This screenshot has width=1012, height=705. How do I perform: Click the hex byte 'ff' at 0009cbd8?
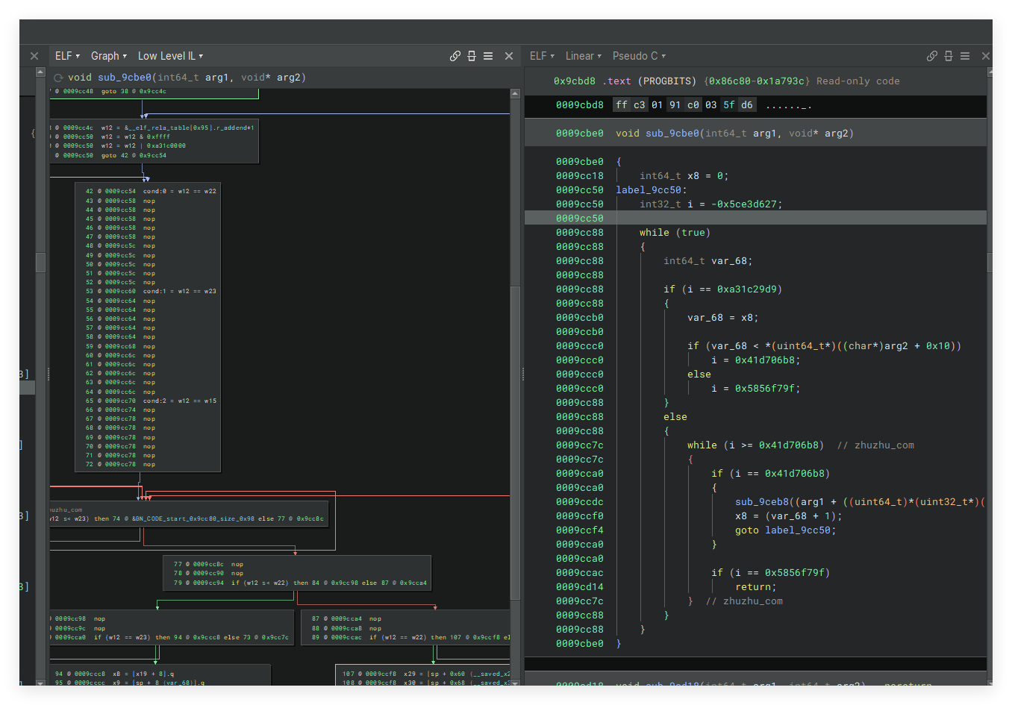622,105
